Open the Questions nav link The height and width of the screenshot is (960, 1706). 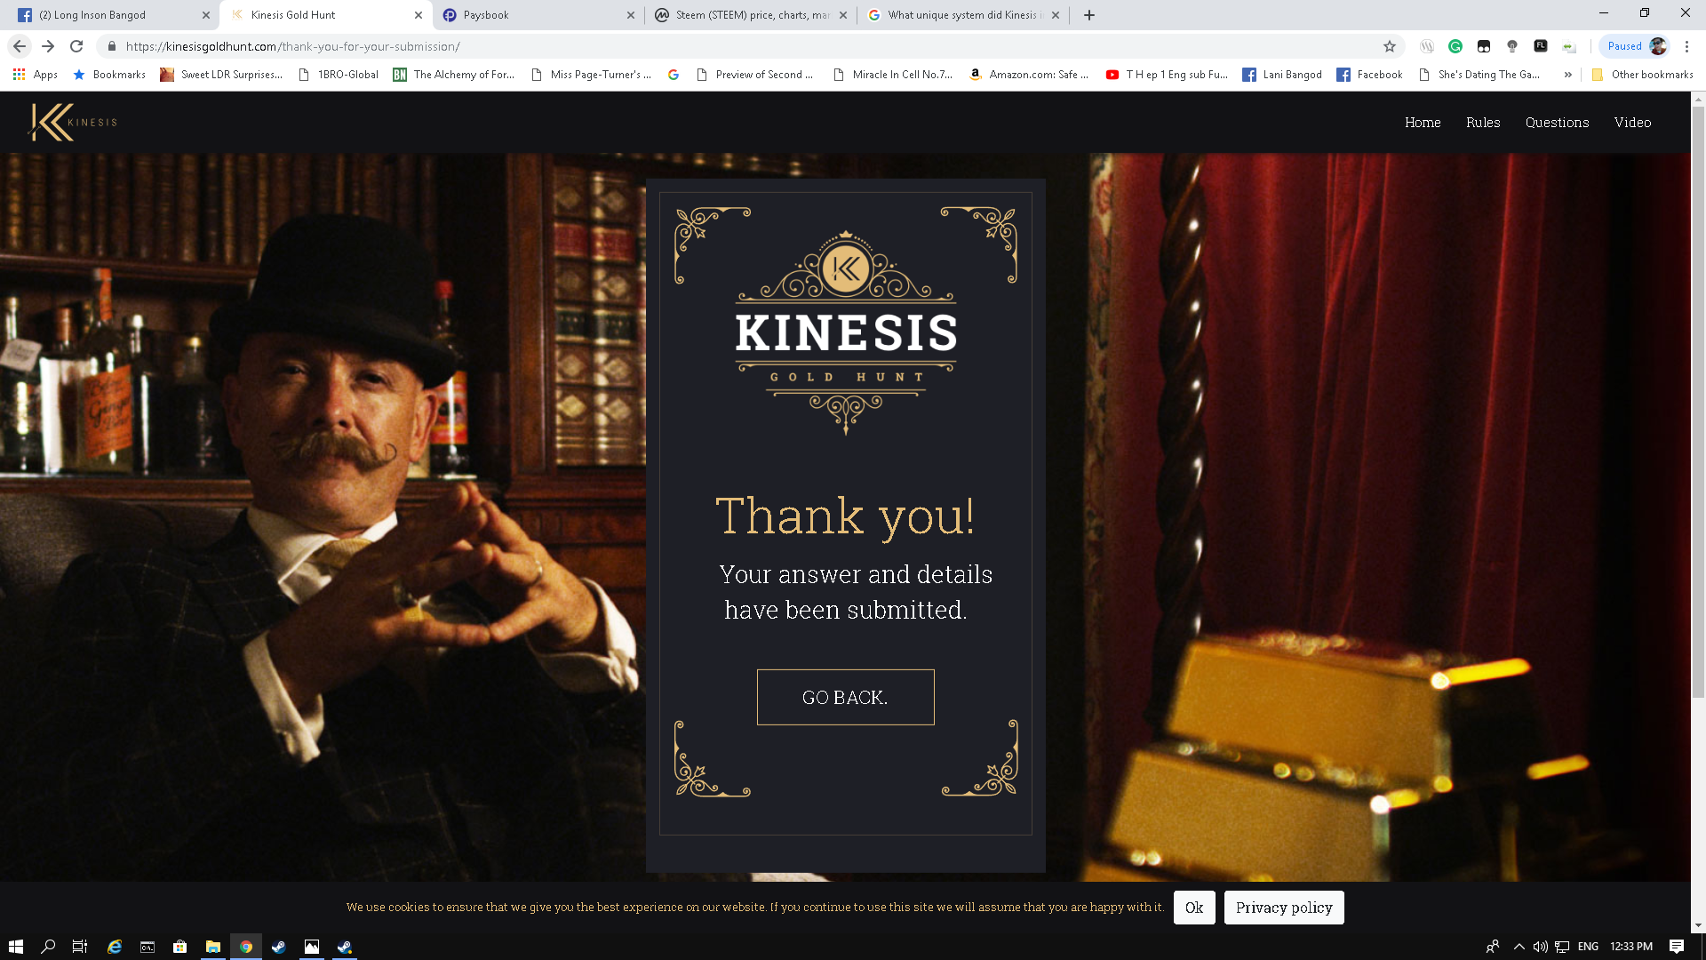[x=1557, y=123]
